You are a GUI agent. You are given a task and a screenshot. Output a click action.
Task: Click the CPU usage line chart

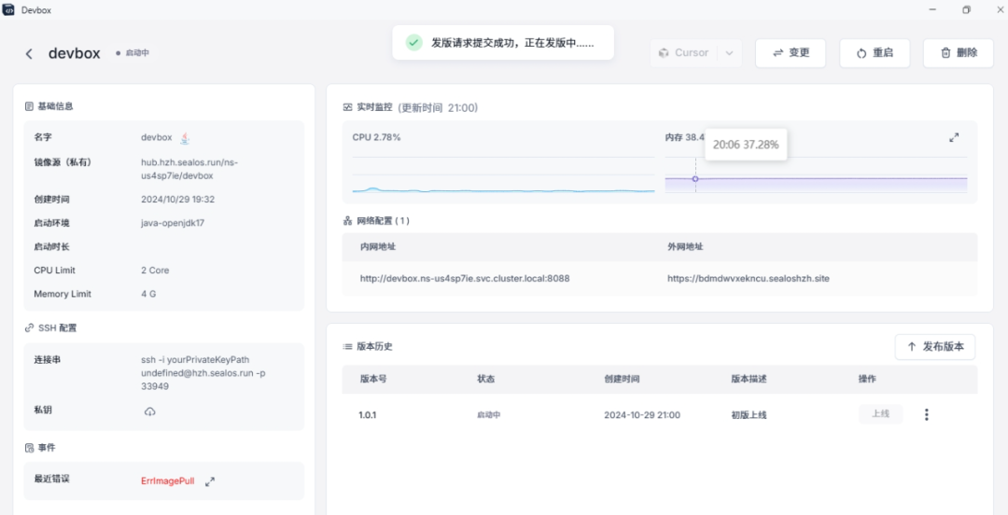coord(503,190)
